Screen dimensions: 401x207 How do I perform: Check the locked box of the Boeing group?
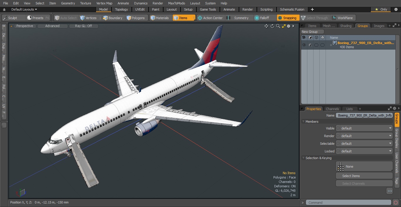[322, 45]
